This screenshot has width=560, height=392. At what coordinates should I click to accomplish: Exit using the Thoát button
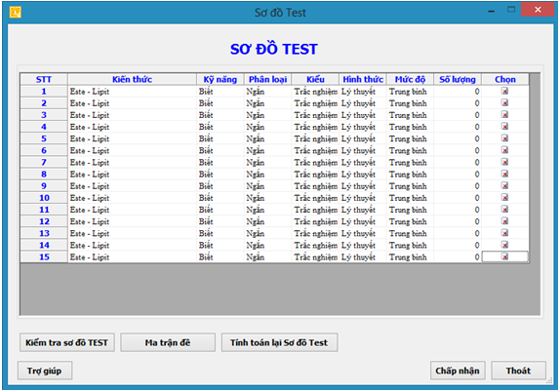(x=519, y=371)
